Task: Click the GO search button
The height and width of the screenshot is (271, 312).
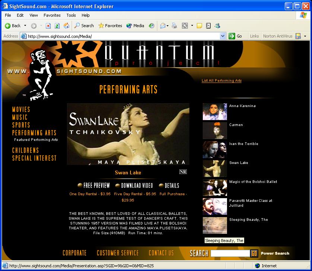Action: [x=254, y=254]
